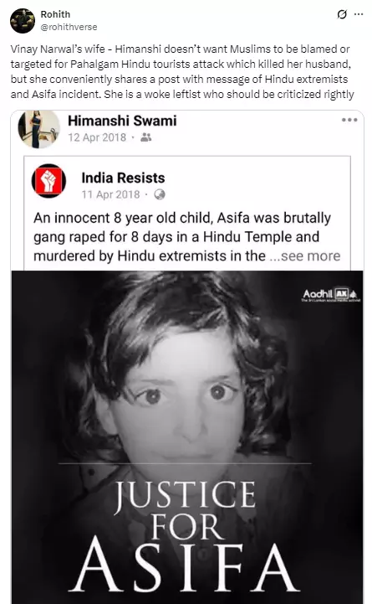Viewport: 372px width, 604px height.
Task: Open the Rohith display name link
Action: click(55, 14)
